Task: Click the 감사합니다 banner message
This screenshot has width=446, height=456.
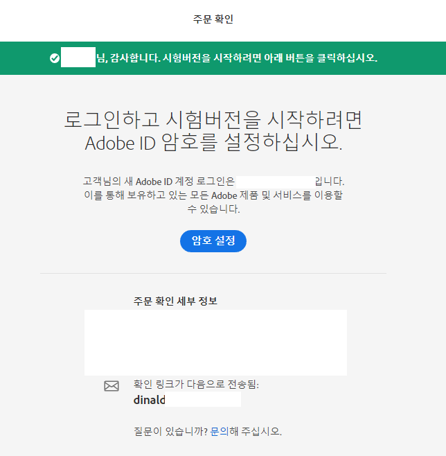Action: tap(237, 58)
